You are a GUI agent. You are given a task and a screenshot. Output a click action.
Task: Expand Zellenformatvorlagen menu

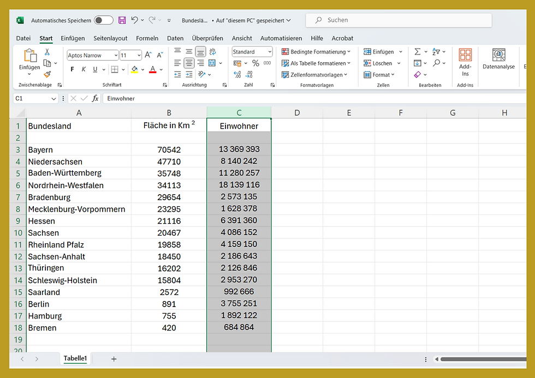[314, 75]
